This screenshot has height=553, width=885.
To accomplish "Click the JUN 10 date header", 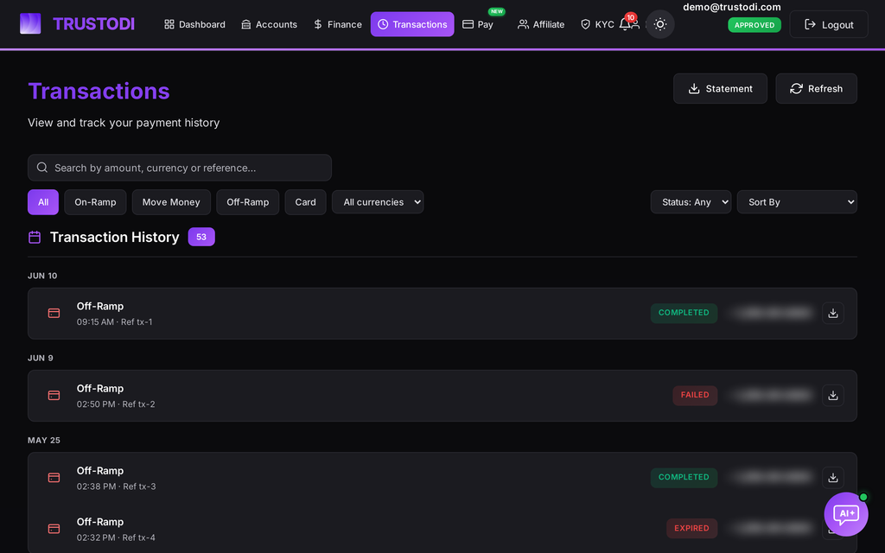I will [42, 276].
